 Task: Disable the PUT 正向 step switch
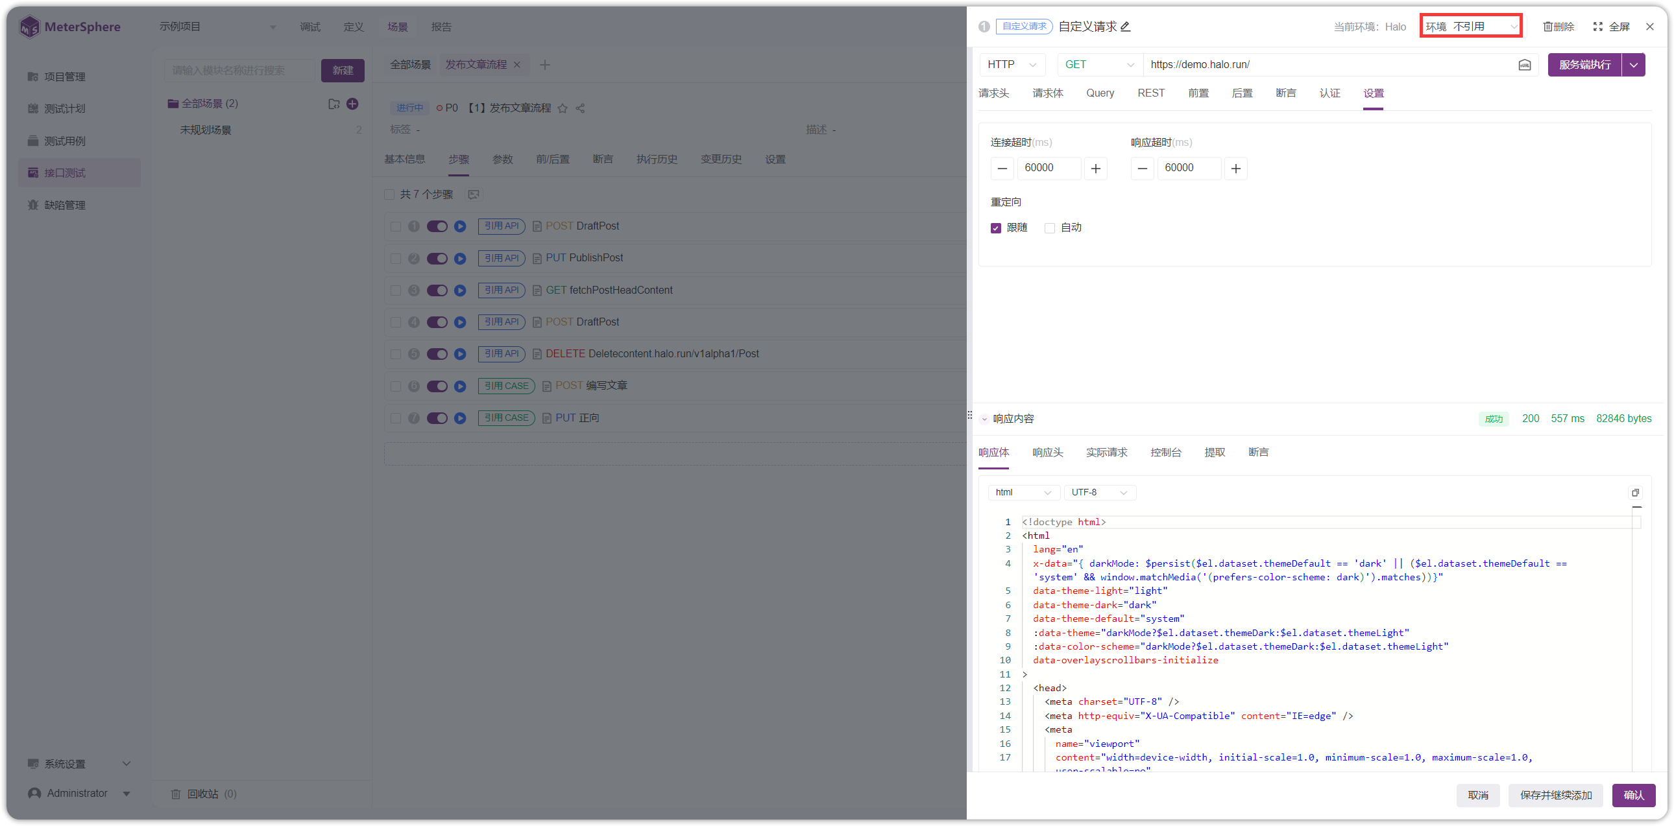point(437,418)
